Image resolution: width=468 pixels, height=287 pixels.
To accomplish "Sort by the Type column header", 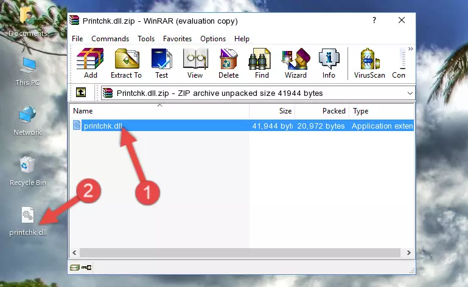I will coord(382,111).
